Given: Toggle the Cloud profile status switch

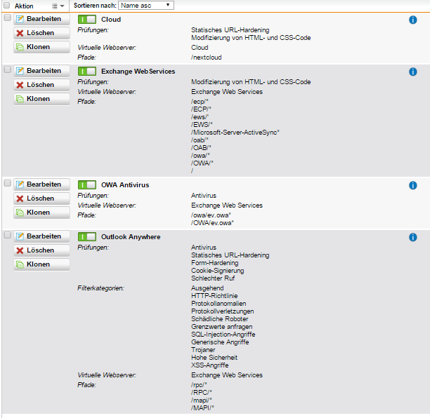Looking at the screenshot, I should (x=87, y=20).
